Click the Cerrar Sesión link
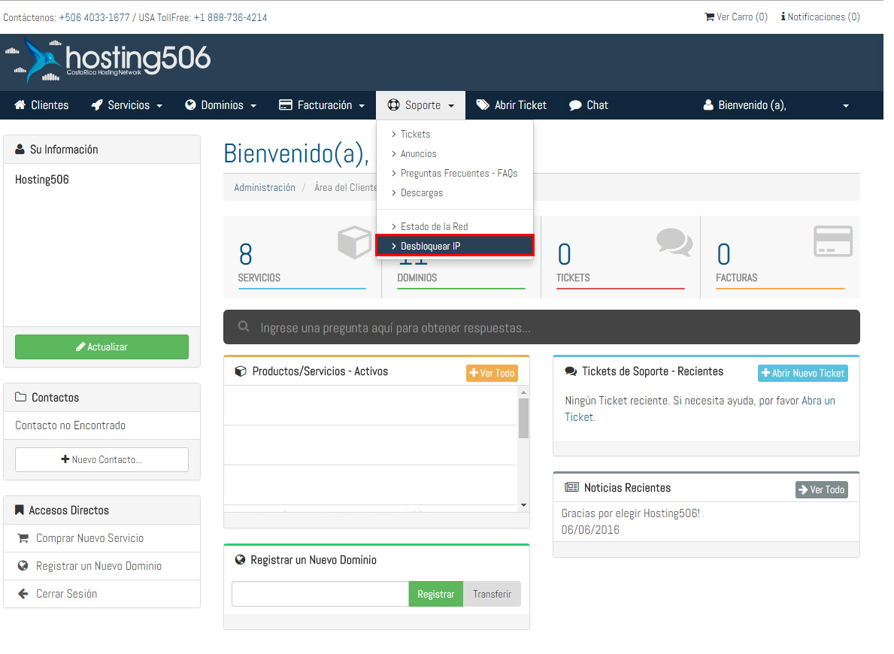Viewport: 894px width, 654px height. coord(66,594)
